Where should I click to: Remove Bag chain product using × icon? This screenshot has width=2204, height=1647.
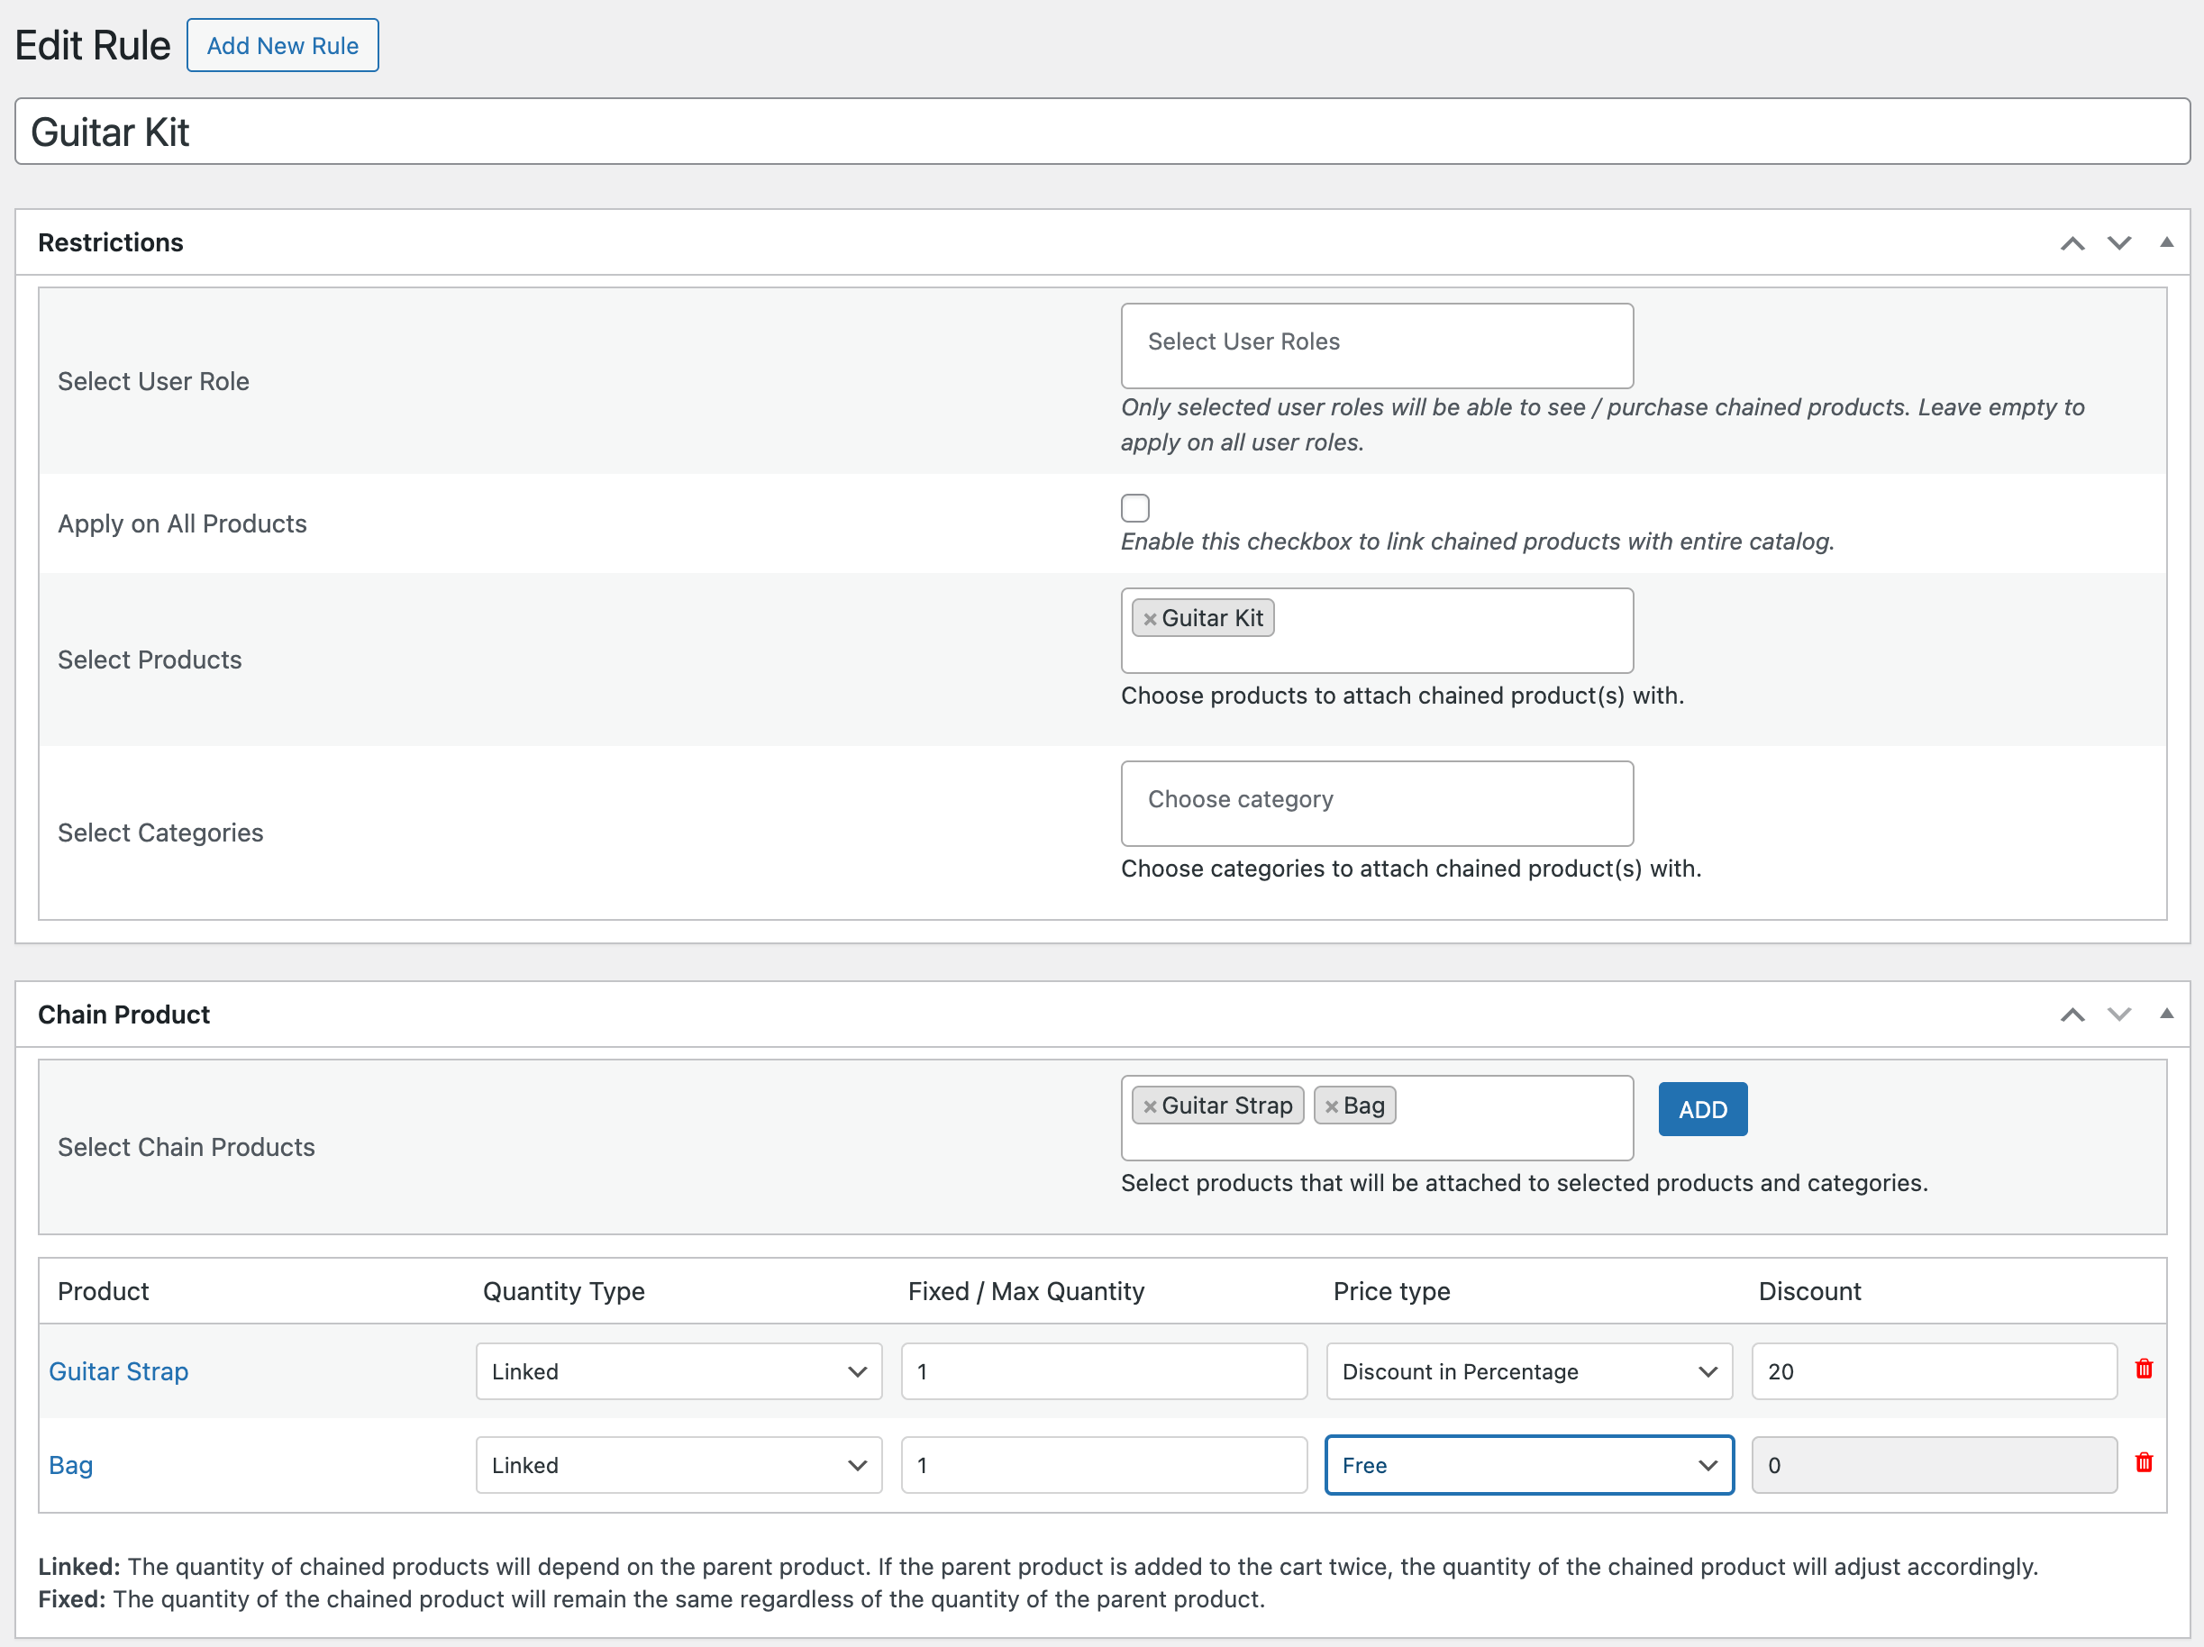click(1334, 1105)
